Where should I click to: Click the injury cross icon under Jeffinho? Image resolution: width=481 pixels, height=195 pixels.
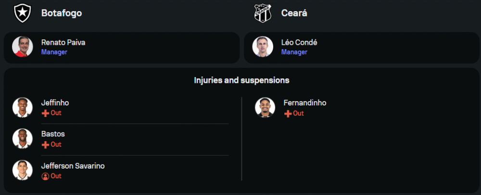click(45, 113)
